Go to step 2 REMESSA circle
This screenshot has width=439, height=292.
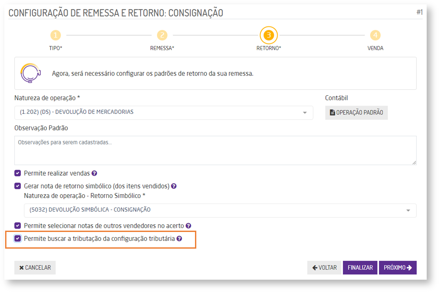coord(162,35)
